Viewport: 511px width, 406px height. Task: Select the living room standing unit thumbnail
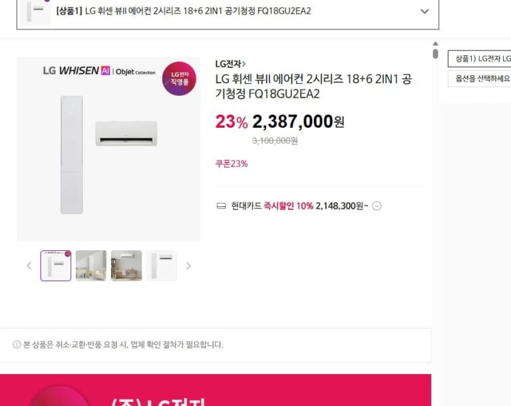pyautogui.click(x=91, y=266)
